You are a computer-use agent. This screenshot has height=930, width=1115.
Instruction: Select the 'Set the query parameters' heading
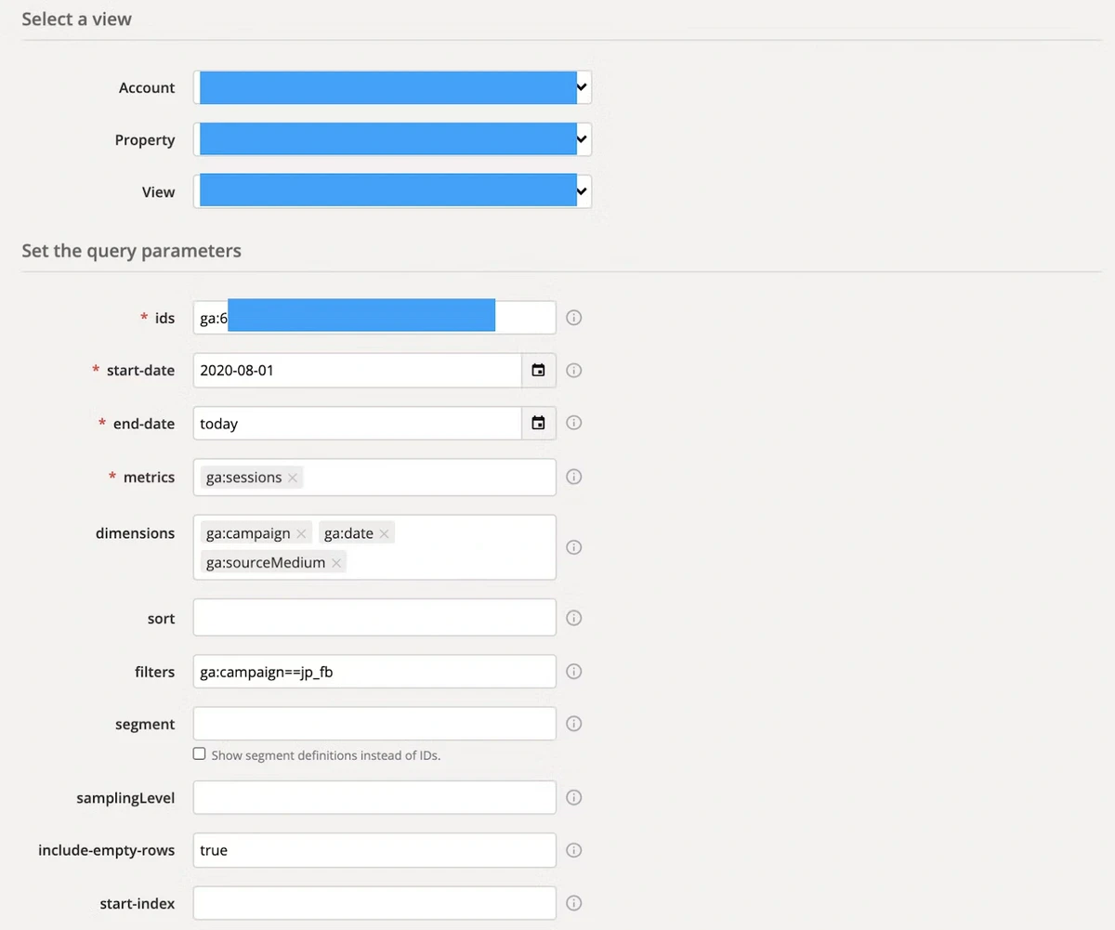pyautogui.click(x=131, y=251)
